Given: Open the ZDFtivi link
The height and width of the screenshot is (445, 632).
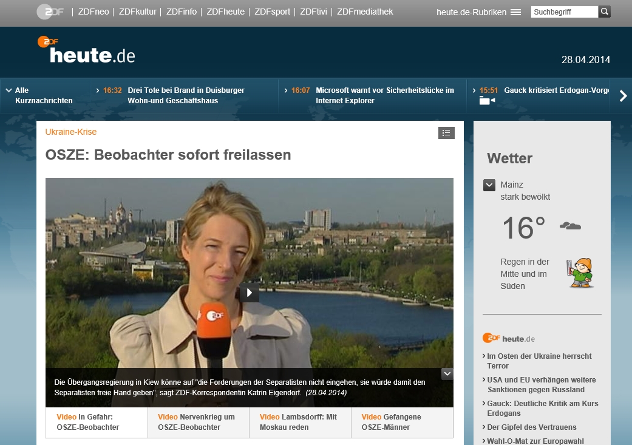Looking at the screenshot, I should coord(313,12).
